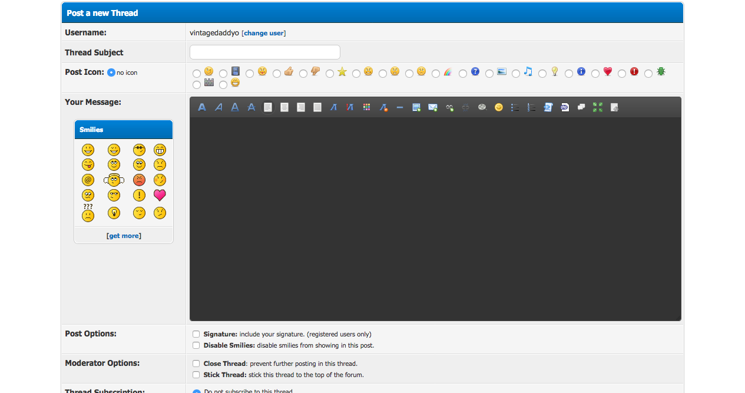This screenshot has width=745, height=393.
Task: Apply underline formatting from the editor toolbar
Action: pos(235,107)
